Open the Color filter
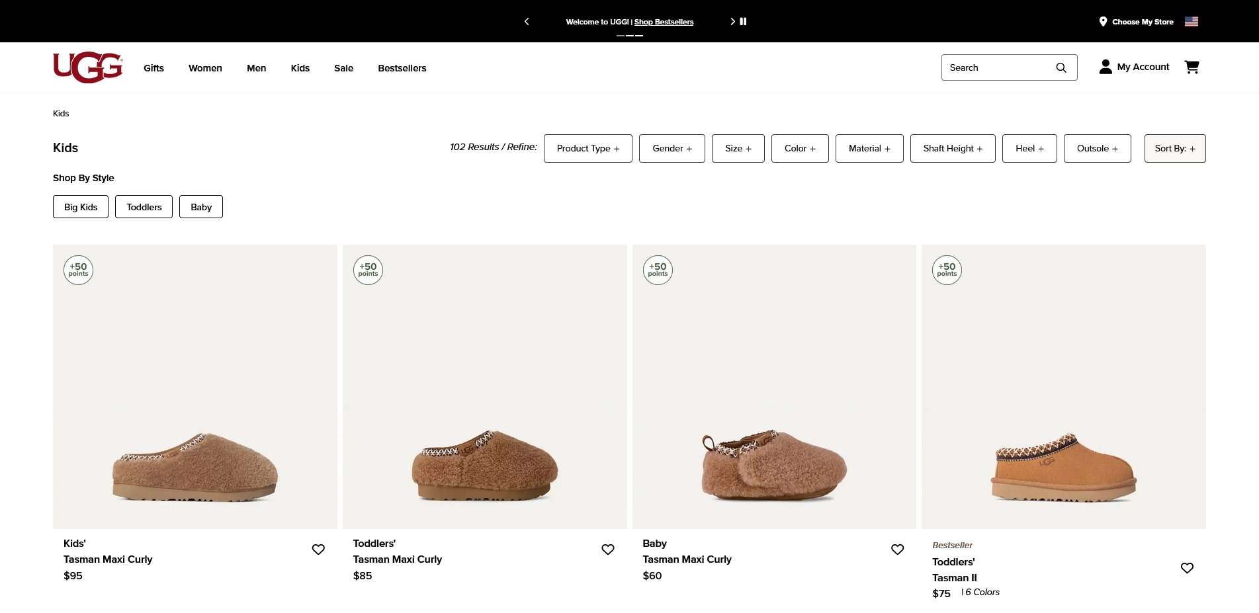This screenshot has height=613, width=1259. coord(799,148)
